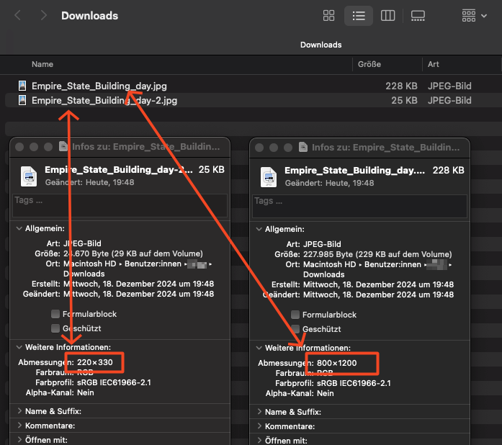
Task: Select the Empire_State_Building_day-2.jpg file row
Action: (x=104, y=101)
